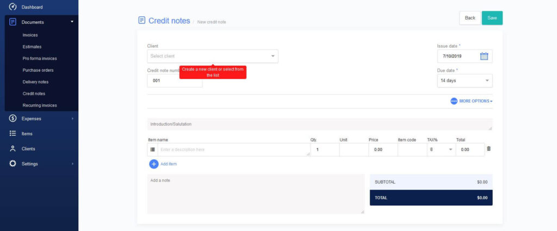Viewport: 557px width, 231px height.
Task: Go to Dashboard menu item
Action: 32,7
